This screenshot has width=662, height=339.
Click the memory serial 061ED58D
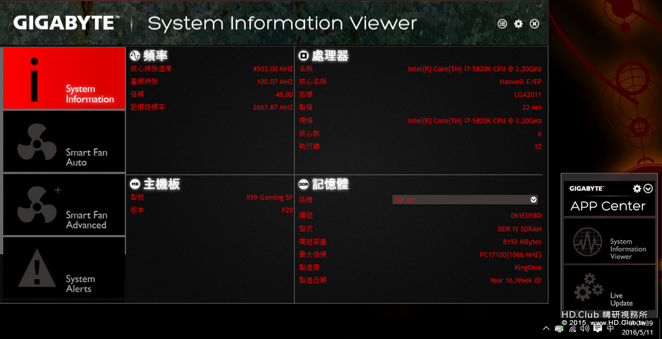pyautogui.click(x=526, y=216)
